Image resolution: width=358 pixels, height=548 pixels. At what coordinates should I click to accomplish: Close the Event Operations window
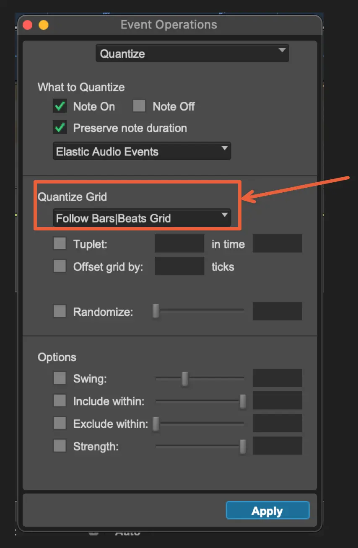click(28, 25)
